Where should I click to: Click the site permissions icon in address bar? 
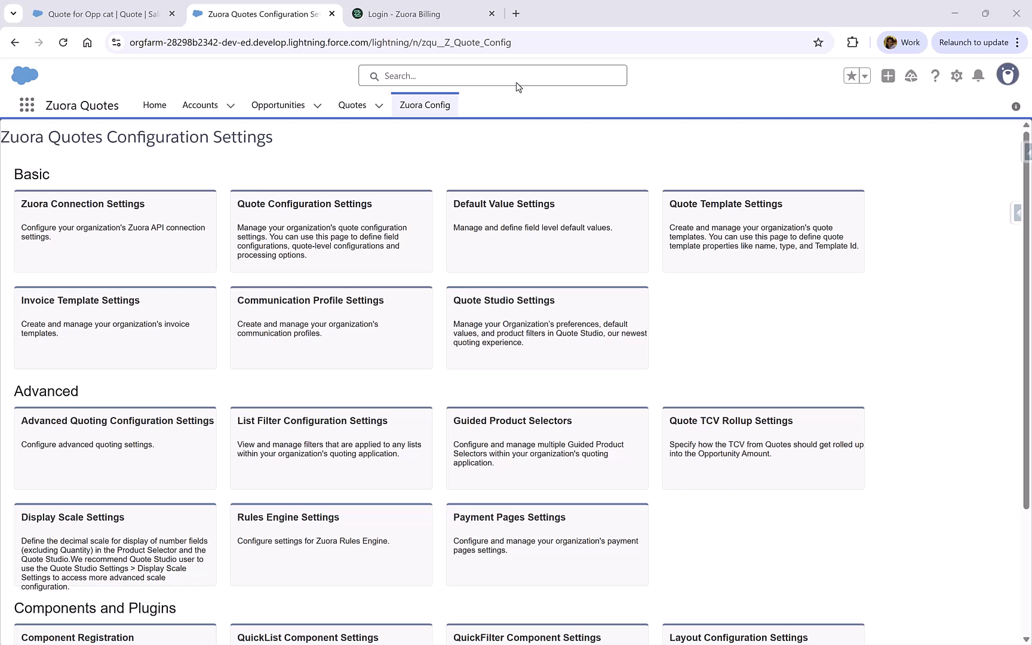[116, 42]
